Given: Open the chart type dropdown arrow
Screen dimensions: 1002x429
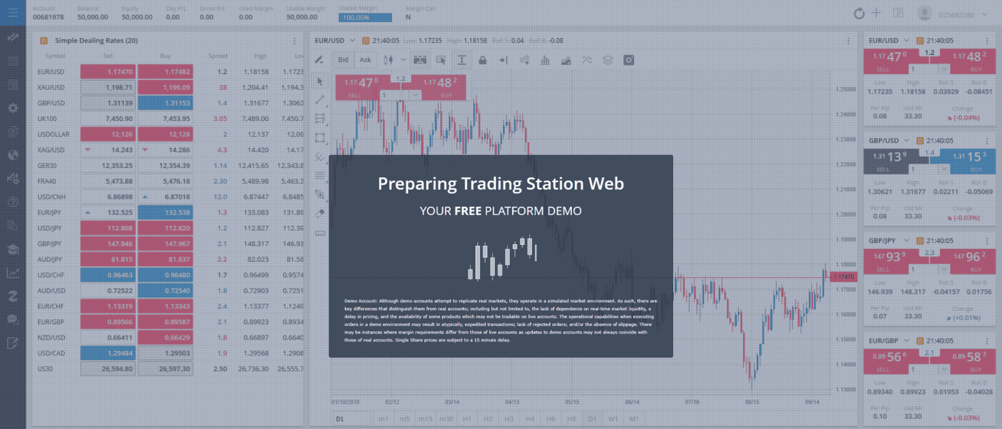Looking at the screenshot, I should pos(404,60).
